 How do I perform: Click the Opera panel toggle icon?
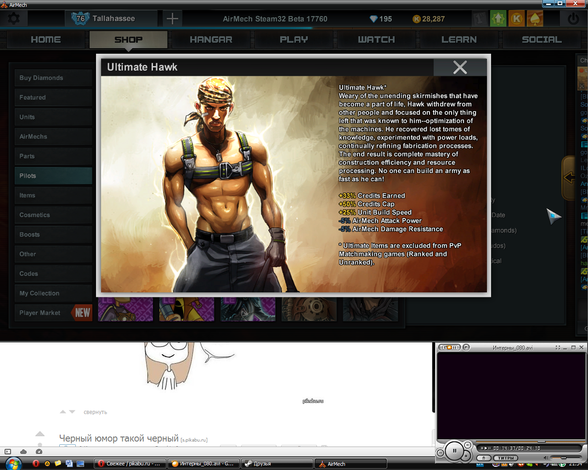pyautogui.click(x=8, y=452)
